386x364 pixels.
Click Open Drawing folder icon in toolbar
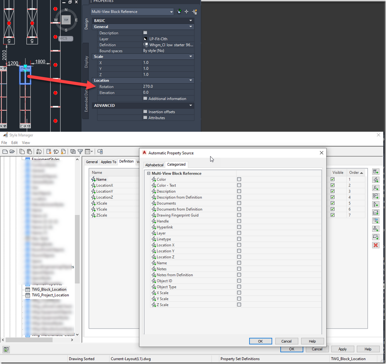coord(12,151)
